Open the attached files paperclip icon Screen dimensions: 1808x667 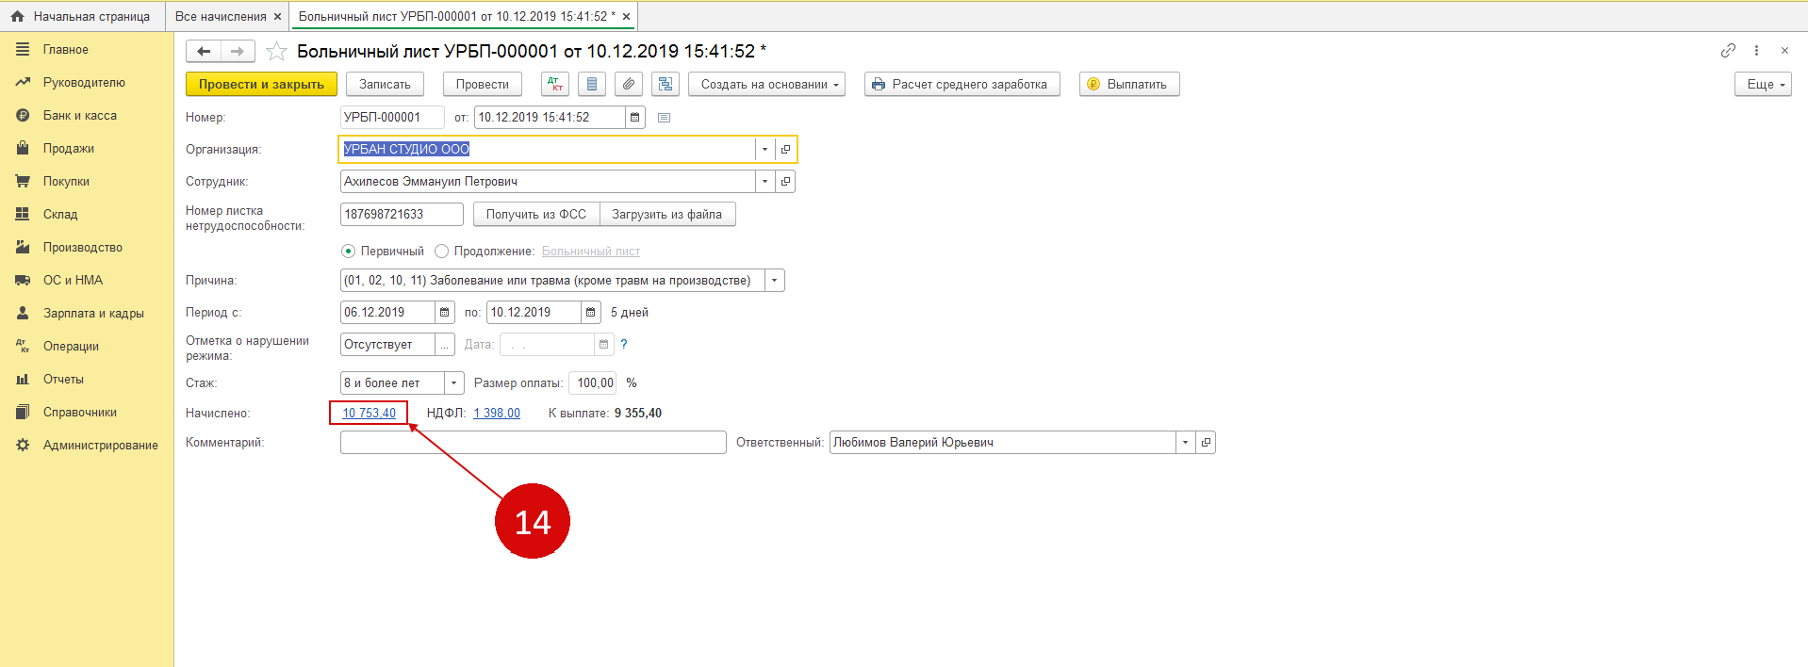629,84
